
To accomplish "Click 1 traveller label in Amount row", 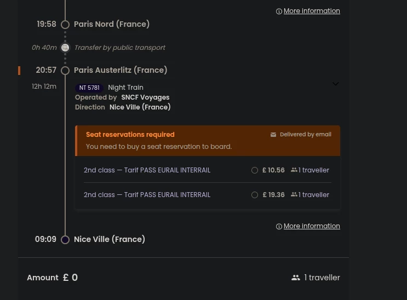I will pos(322,278).
